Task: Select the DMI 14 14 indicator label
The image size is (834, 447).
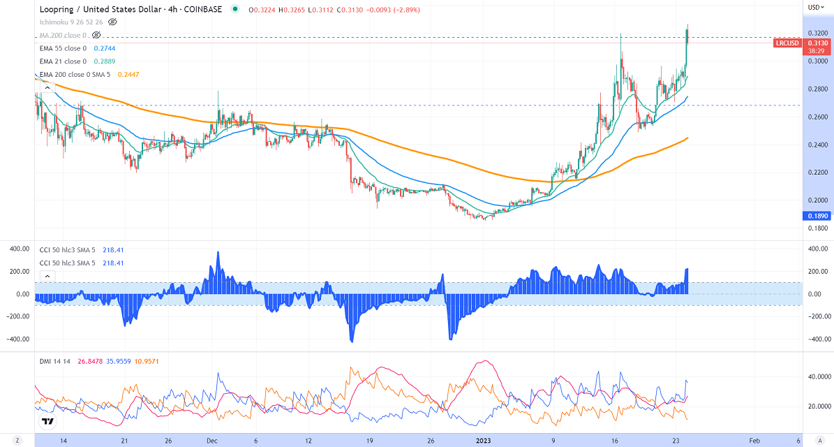Action: click(56, 360)
